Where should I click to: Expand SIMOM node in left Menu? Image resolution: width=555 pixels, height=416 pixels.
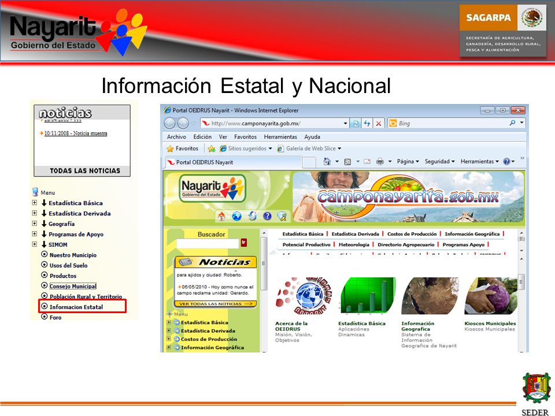pyautogui.click(x=34, y=244)
